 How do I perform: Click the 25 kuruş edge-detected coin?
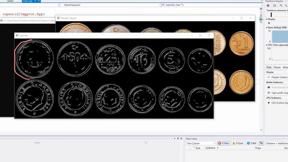(x=110, y=59)
